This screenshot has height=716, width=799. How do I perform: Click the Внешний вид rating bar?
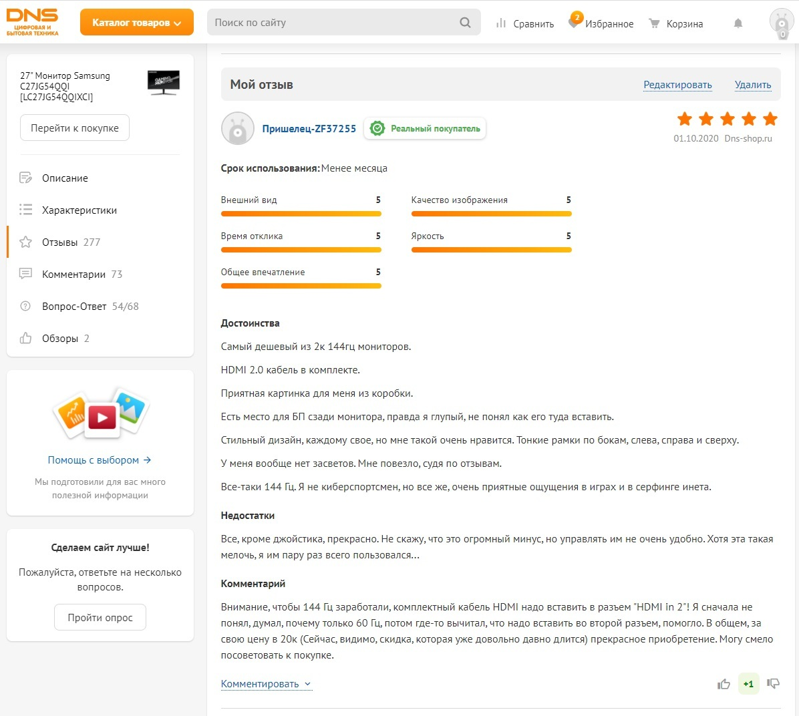301,214
